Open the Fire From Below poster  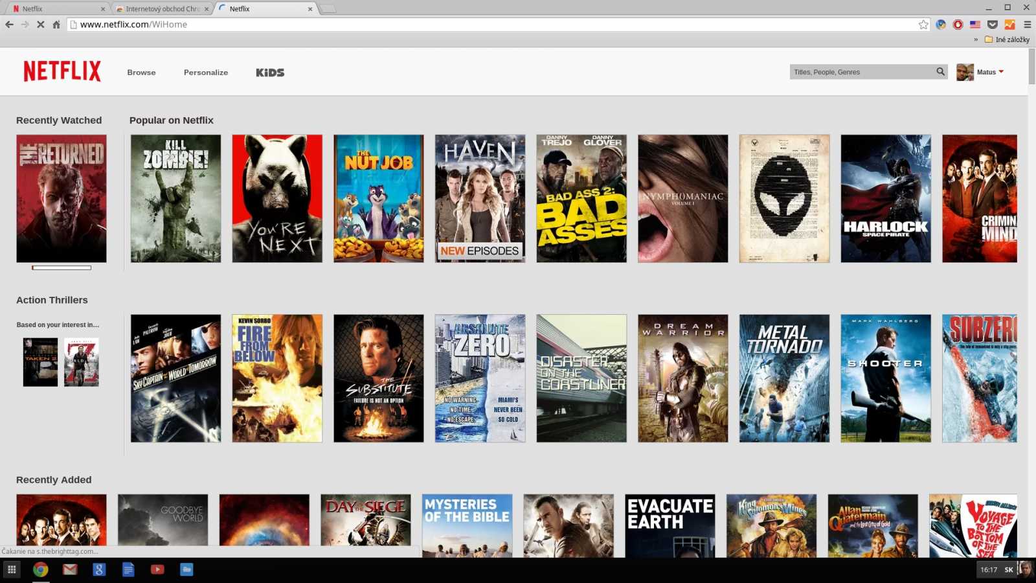pos(277,378)
